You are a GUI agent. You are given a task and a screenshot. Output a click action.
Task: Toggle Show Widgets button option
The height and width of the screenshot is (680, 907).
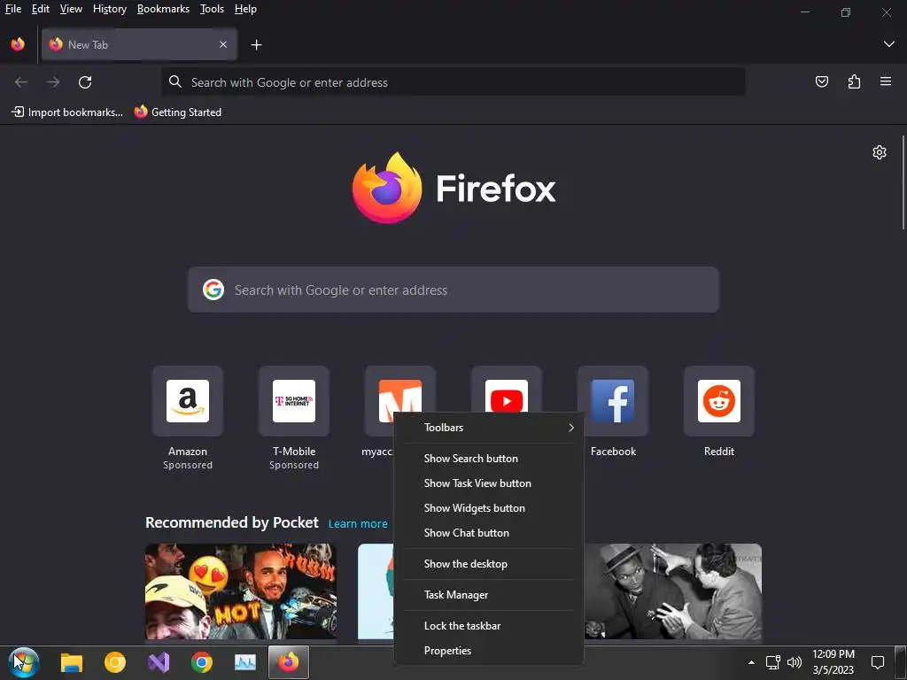(x=489, y=508)
